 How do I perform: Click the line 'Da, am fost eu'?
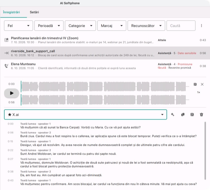pos(61,175)
